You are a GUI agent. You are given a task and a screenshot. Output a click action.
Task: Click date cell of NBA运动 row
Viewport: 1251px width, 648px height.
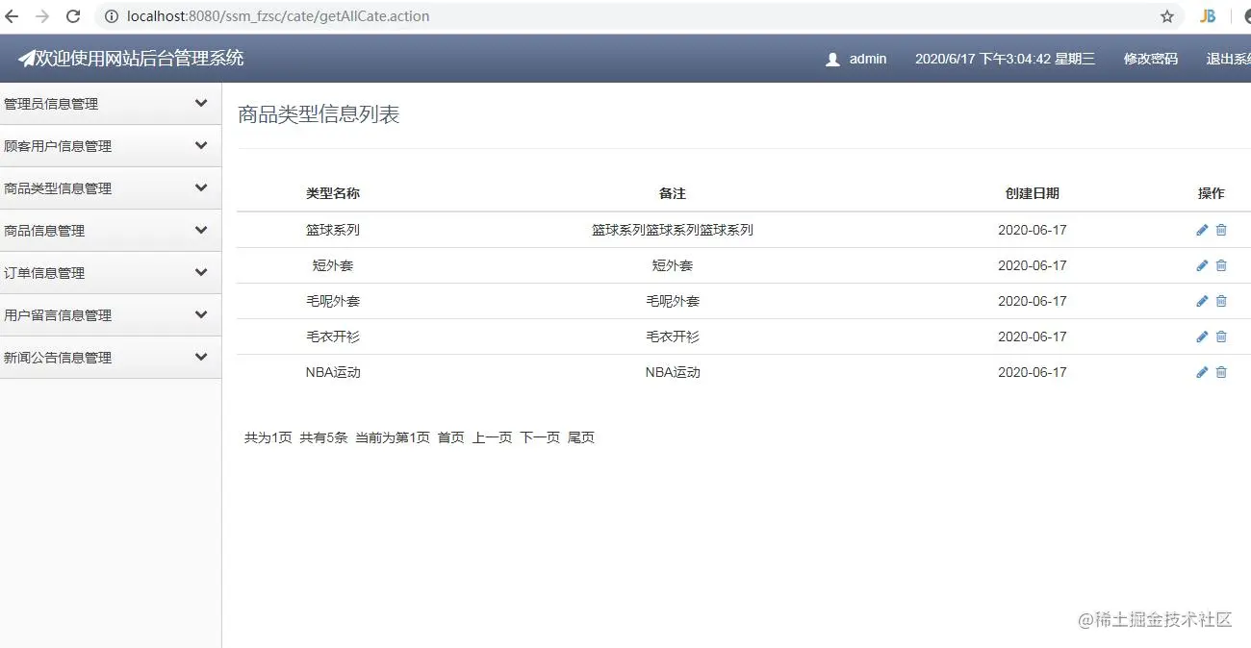pos(1033,372)
